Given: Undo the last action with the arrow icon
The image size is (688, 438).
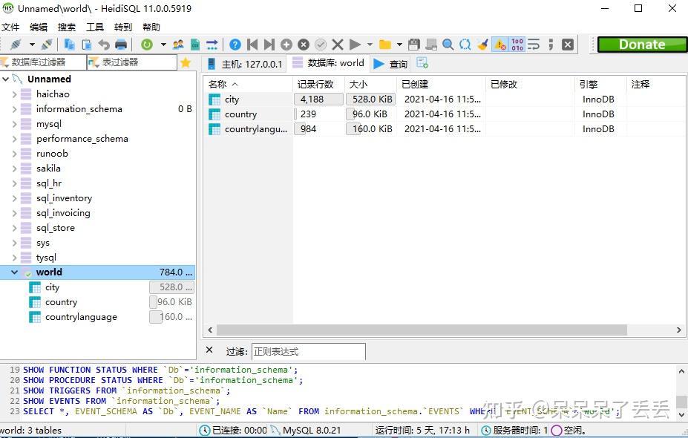Looking at the screenshot, I should pos(105,45).
